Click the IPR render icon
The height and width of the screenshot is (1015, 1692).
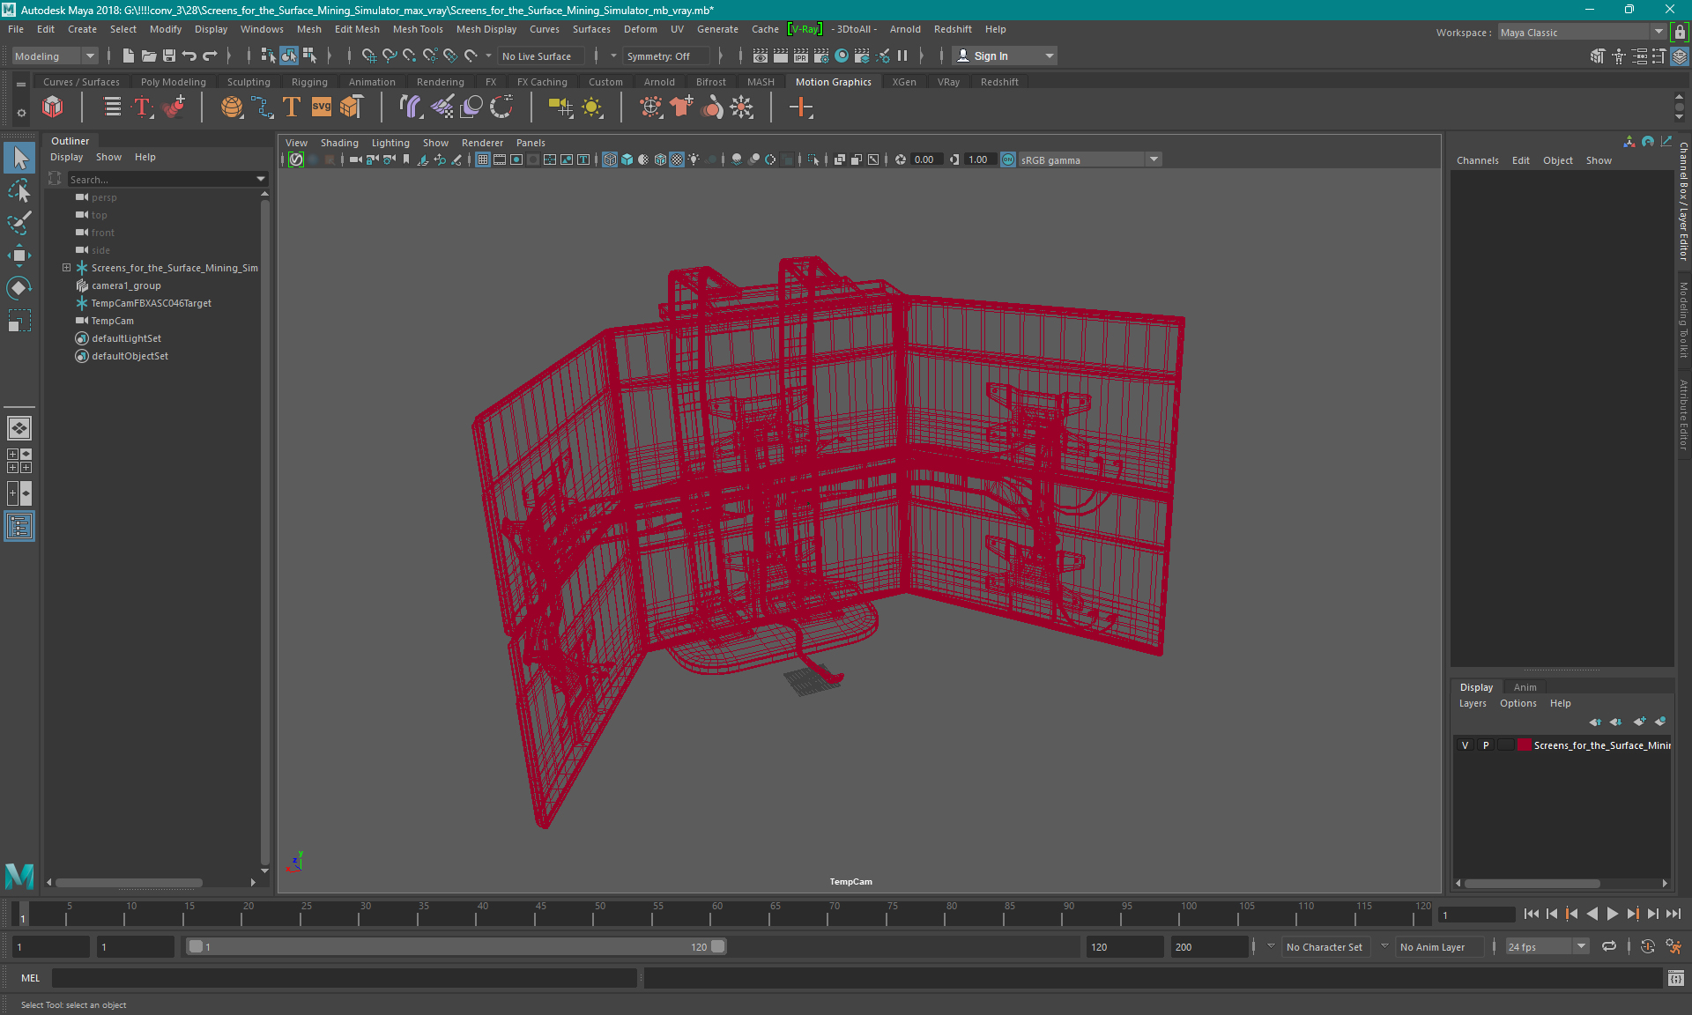(801, 56)
